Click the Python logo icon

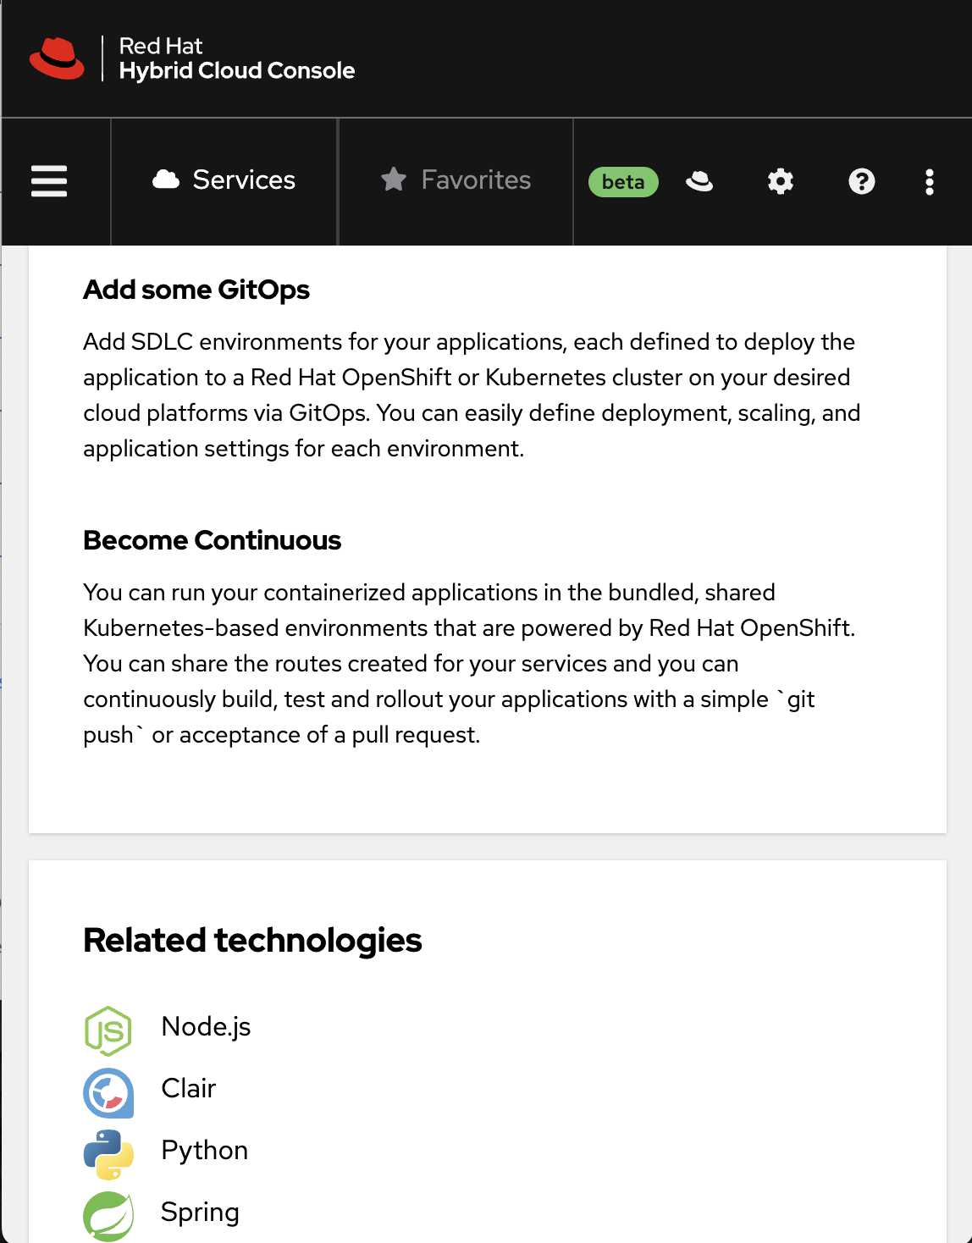click(x=108, y=1154)
